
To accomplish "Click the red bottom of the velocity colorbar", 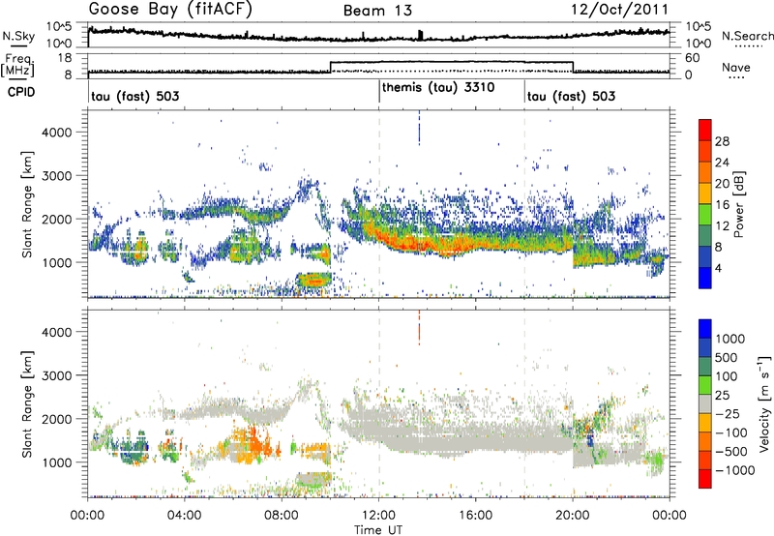I will pyautogui.click(x=705, y=479).
